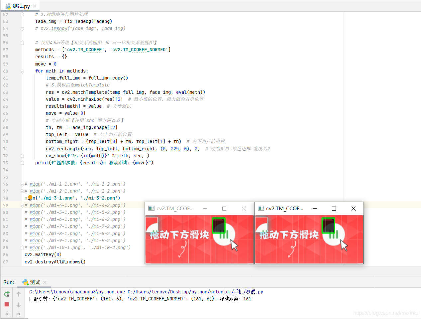Screen dimensions: 421x319
Task: Rerun the script with the green rerun icon
Action: click(x=7, y=294)
